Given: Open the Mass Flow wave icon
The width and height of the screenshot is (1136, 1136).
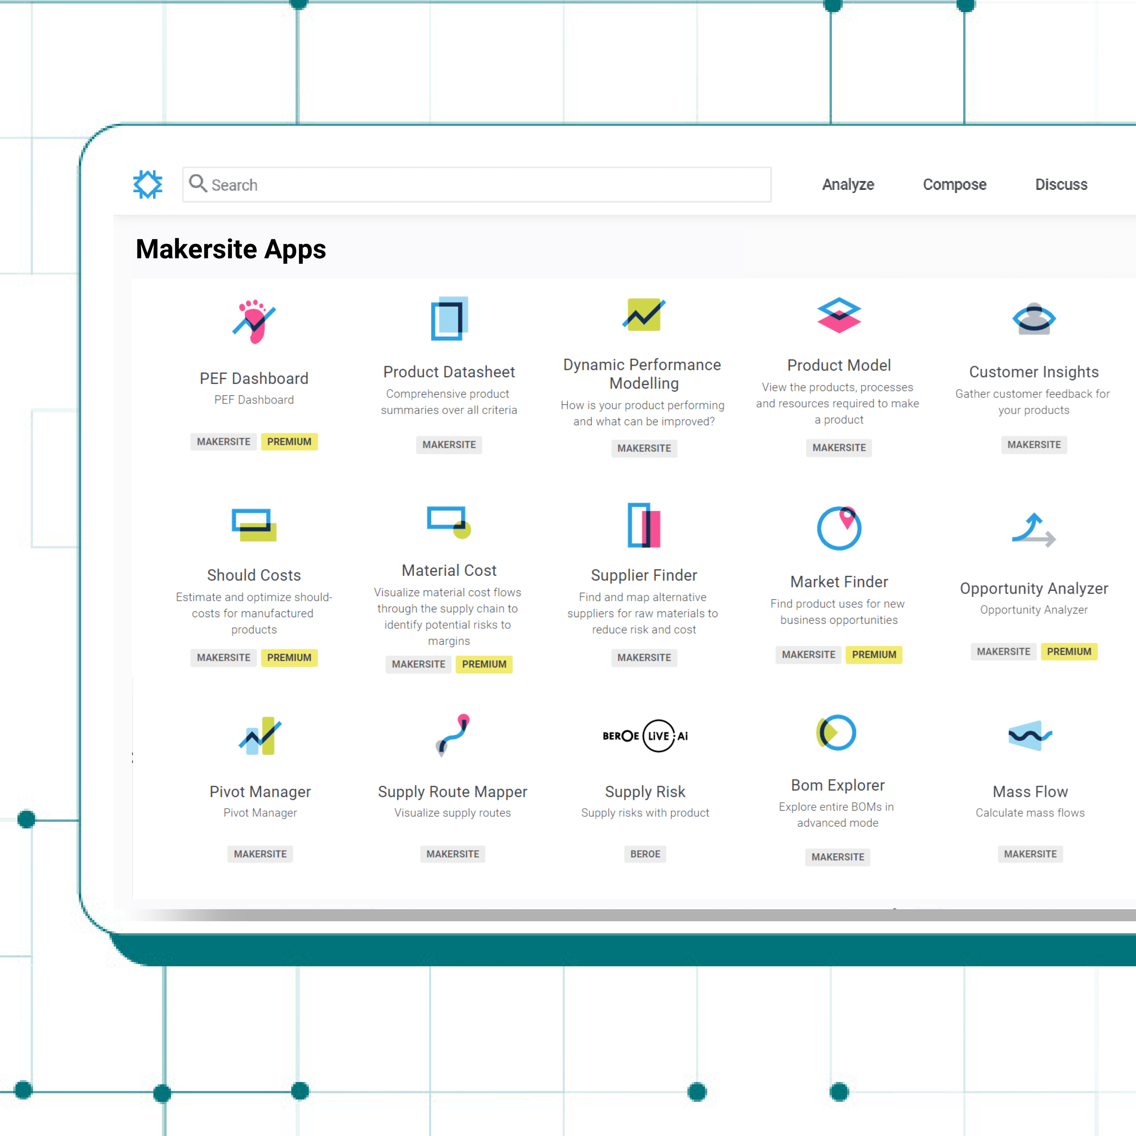Looking at the screenshot, I should (1030, 736).
